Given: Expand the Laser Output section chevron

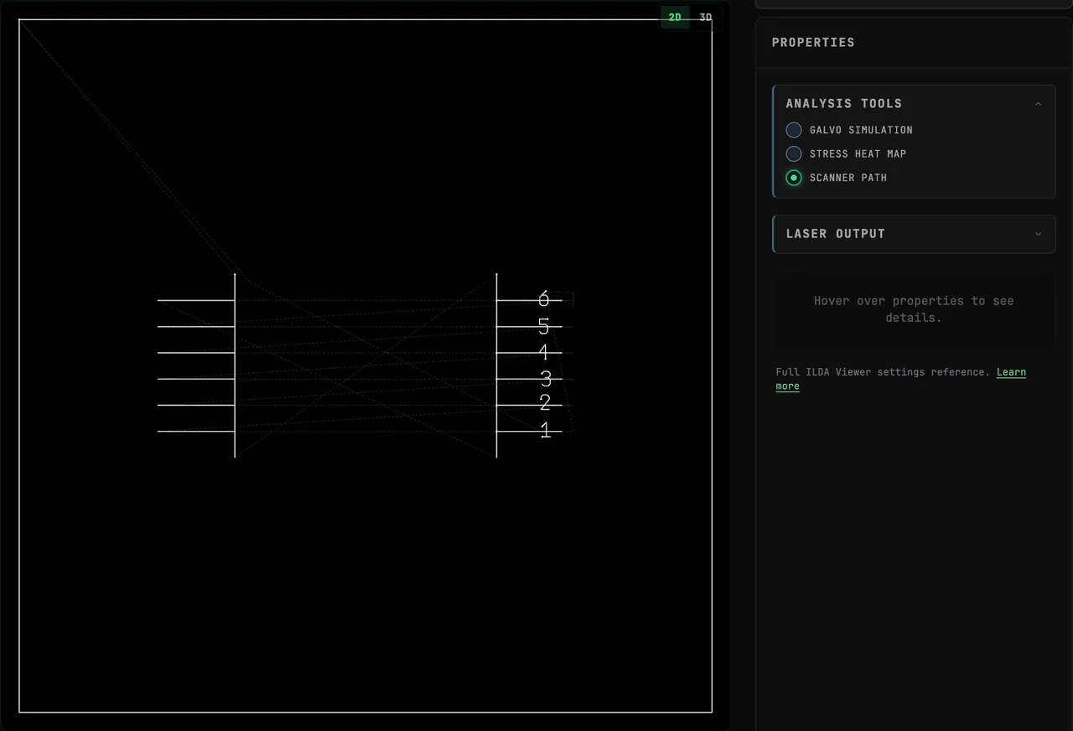Looking at the screenshot, I should pos(1038,234).
